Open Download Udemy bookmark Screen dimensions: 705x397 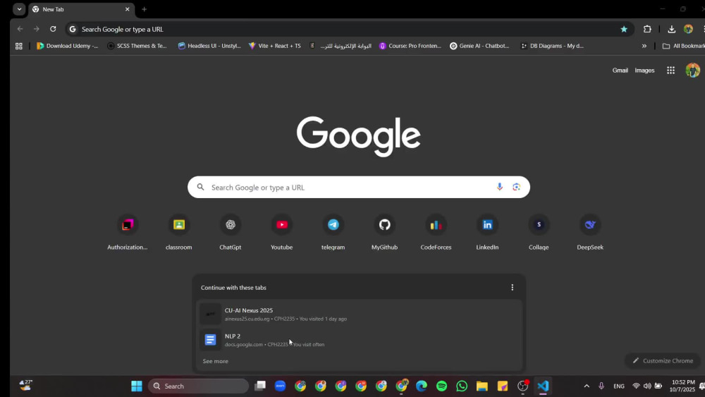point(68,46)
